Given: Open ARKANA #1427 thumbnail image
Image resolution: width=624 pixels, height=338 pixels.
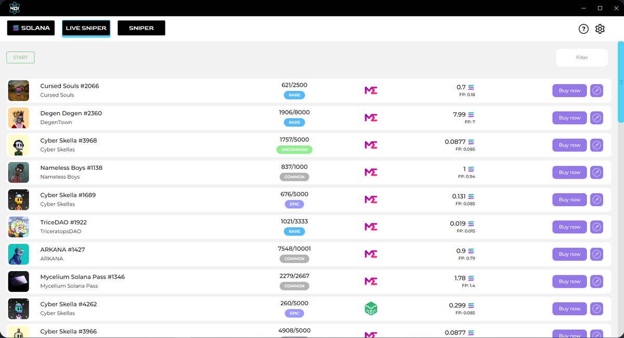Looking at the screenshot, I should coord(18,254).
